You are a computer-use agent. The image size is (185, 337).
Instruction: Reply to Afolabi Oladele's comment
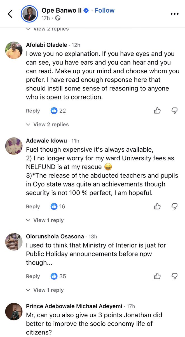point(33,111)
